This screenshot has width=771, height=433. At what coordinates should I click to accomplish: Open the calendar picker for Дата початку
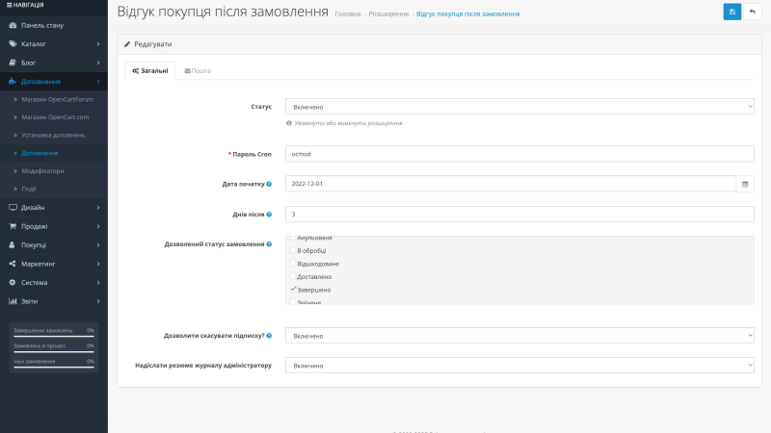coord(745,184)
